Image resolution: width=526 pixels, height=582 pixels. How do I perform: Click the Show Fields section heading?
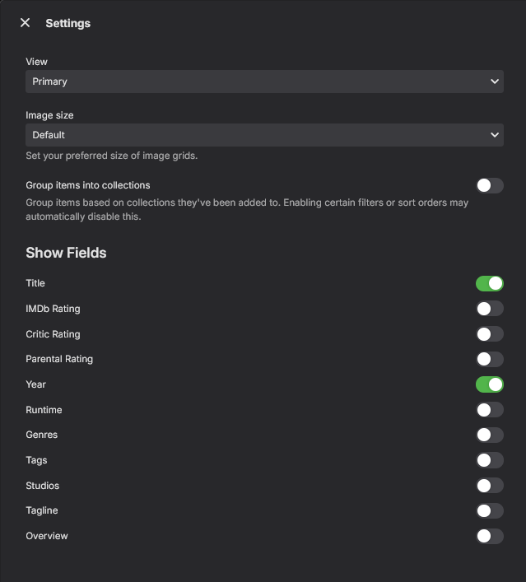pos(66,253)
